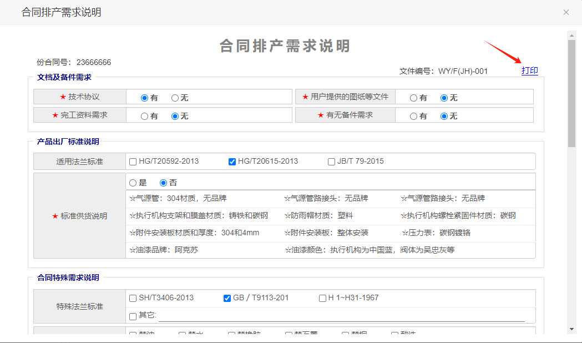Select 无 for 技术协议
Screen dimensions: 582x343
[x=175, y=98]
